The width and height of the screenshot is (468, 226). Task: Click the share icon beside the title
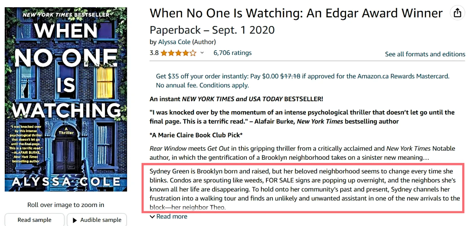tap(457, 13)
